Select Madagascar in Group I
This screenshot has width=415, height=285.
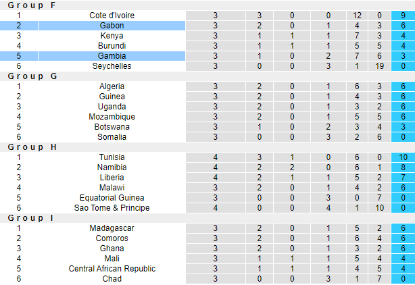(x=112, y=228)
